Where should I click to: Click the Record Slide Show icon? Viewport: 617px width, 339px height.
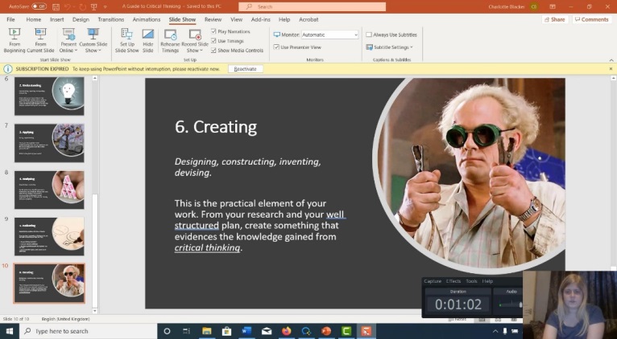tap(195, 35)
